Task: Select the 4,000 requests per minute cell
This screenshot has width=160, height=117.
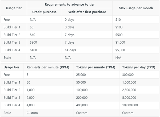Action: pos(31,105)
